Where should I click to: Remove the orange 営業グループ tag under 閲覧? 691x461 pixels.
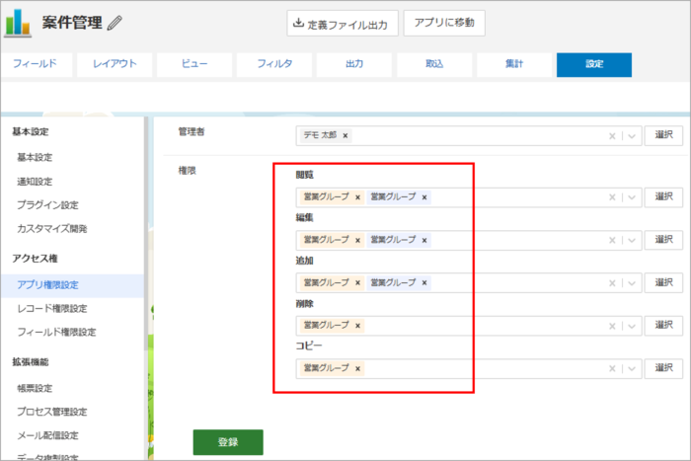click(x=357, y=197)
